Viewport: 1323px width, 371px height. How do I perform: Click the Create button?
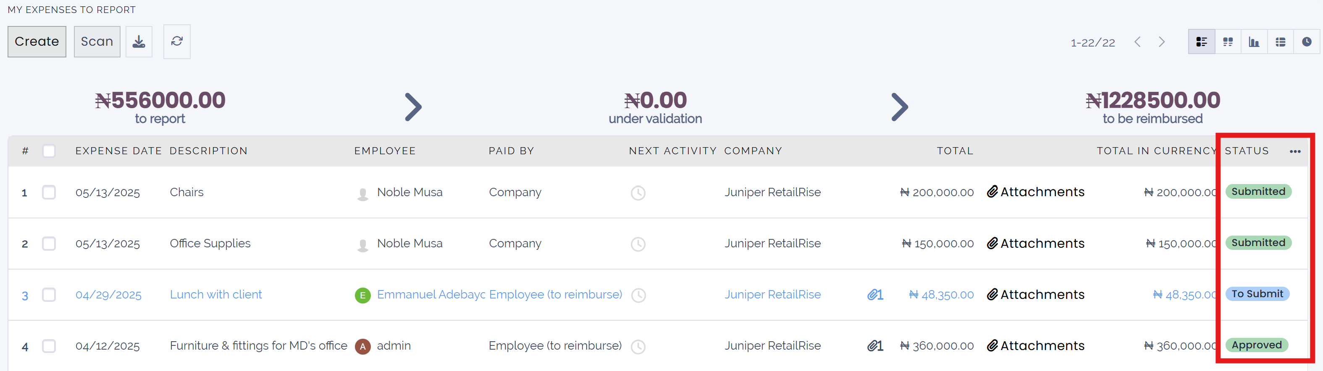click(37, 42)
